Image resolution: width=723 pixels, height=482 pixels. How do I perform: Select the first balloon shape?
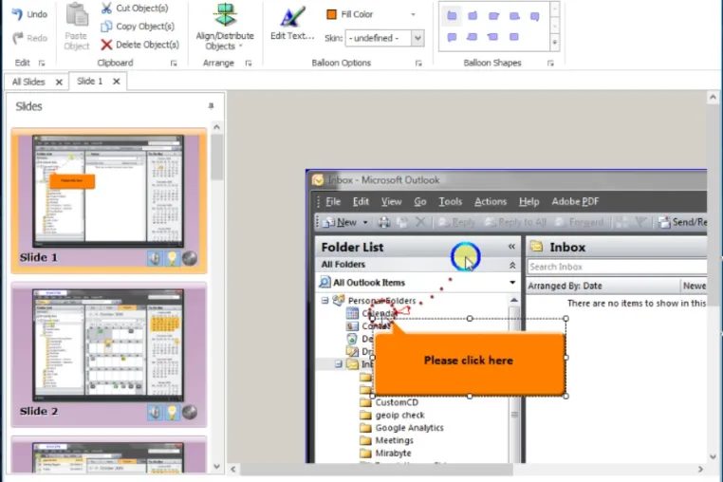pyautogui.click(x=452, y=16)
